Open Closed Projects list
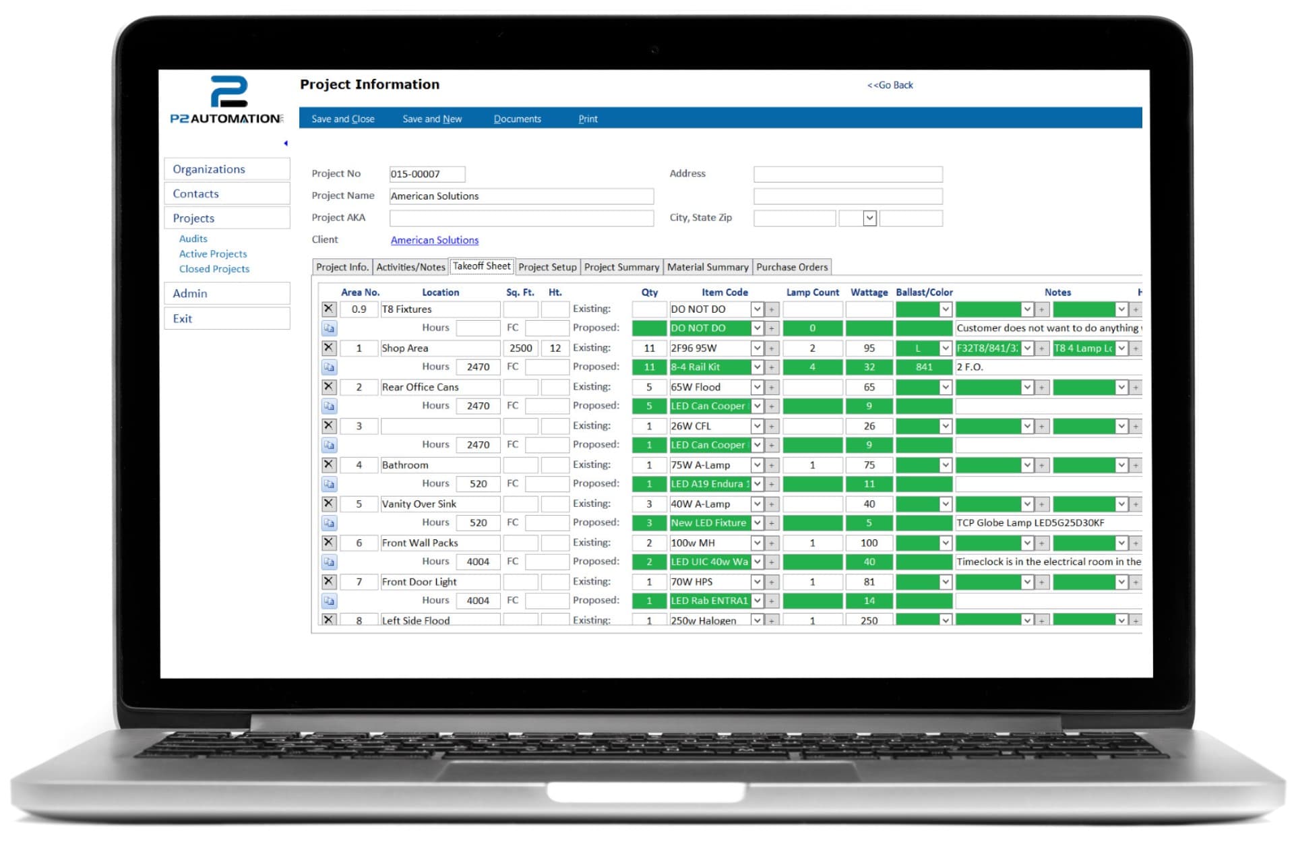Screen dimensions: 1294x842 [x=214, y=268]
